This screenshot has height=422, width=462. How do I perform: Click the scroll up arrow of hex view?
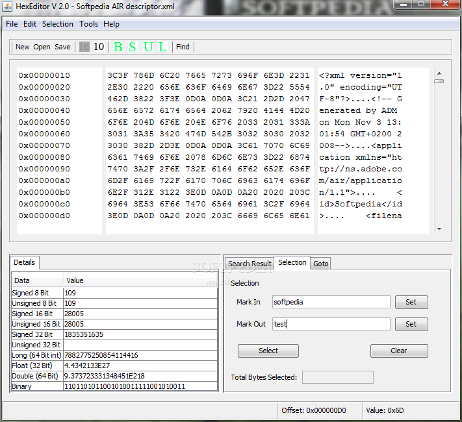point(439,73)
